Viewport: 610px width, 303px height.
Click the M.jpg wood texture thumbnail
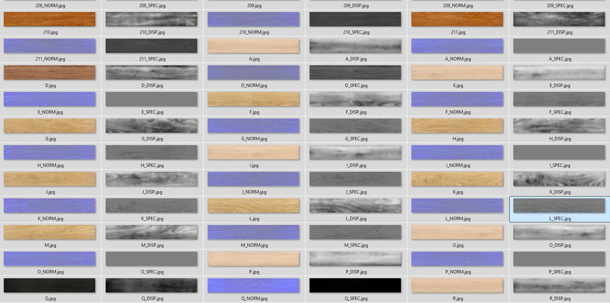pyautogui.click(x=49, y=232)
